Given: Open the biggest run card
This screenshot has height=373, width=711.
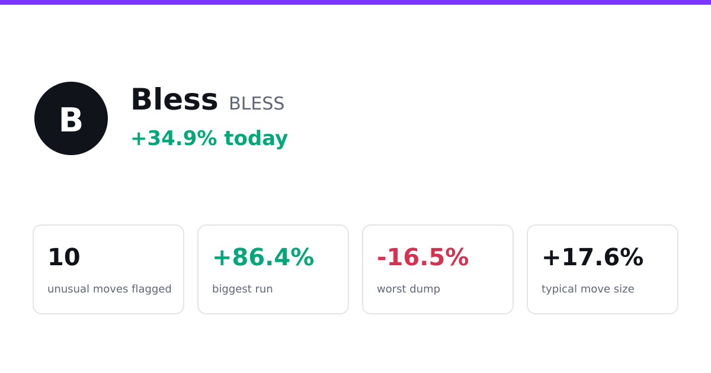Looking at the screenshot, I should (273, 269).
